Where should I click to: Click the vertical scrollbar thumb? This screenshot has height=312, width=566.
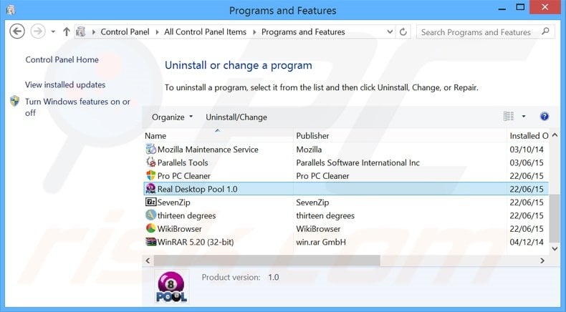tap(555, 218)
